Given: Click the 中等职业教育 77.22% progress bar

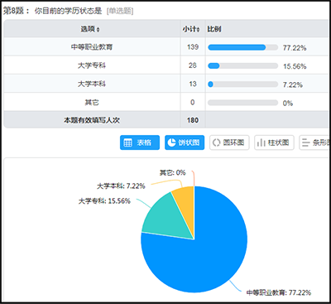Looking at the screenshot, I should 242,47.
